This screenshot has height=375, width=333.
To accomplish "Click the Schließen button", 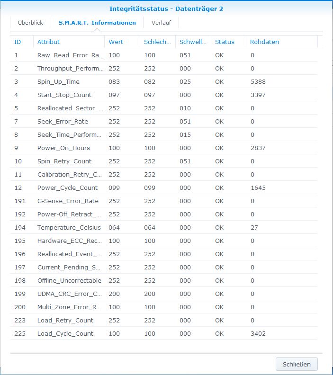I will coord(297,364).
